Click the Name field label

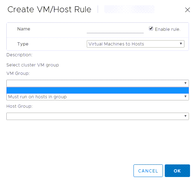24,29
